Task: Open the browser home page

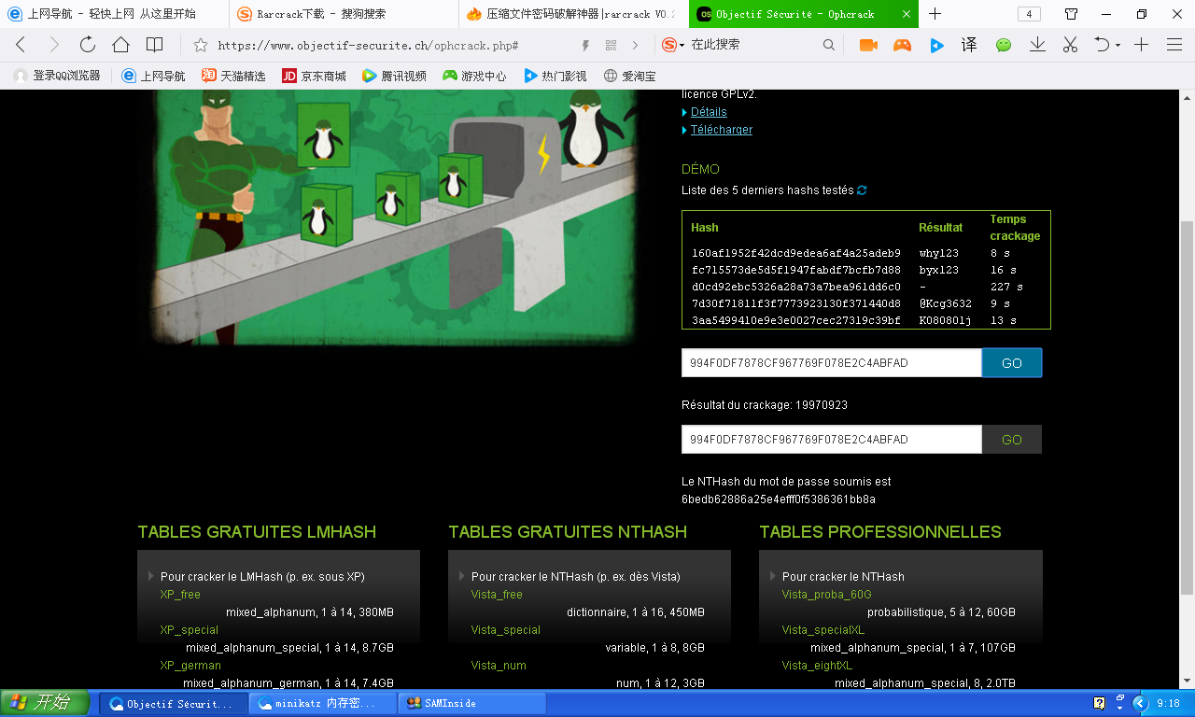Action: [120, 45]
